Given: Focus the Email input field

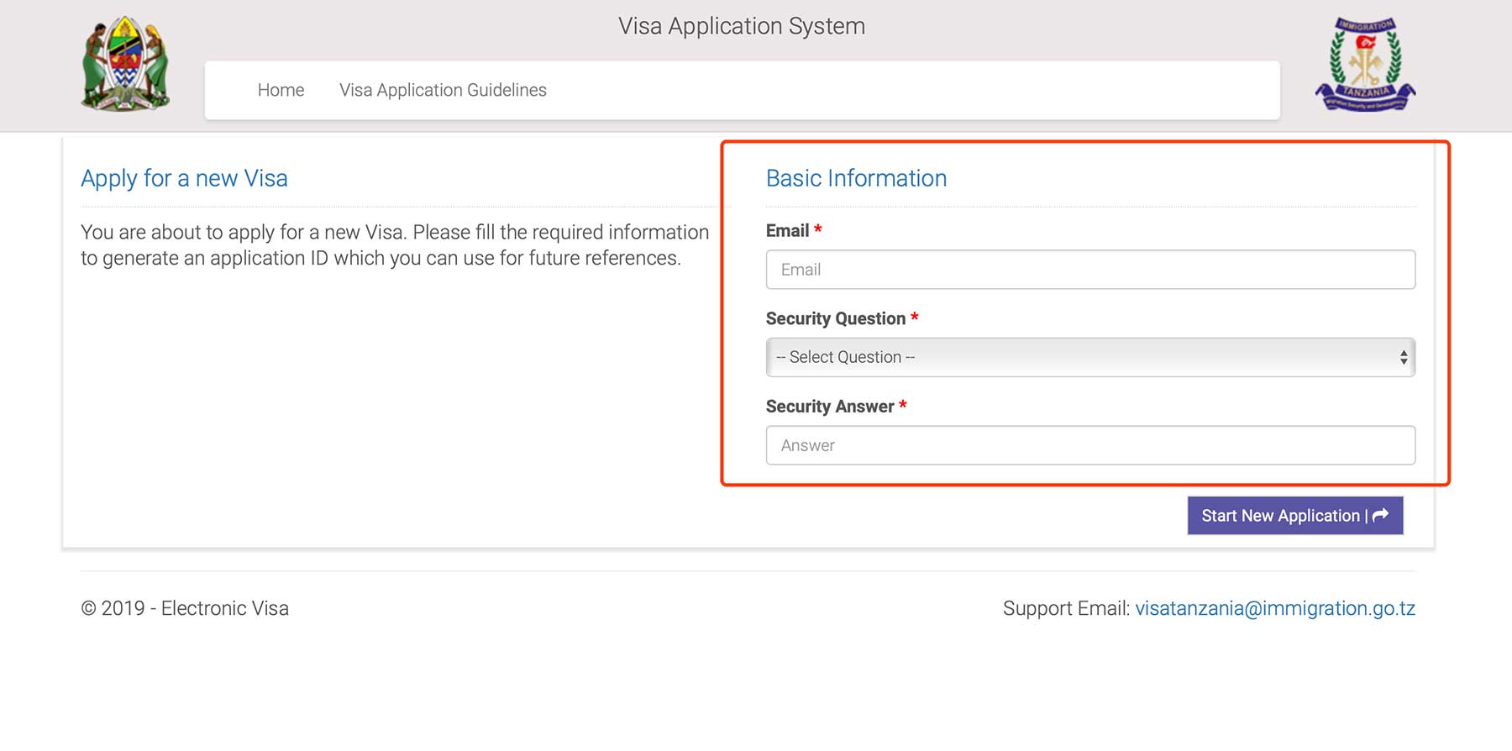Looking at the screenshot, I should pos(1089,270).
